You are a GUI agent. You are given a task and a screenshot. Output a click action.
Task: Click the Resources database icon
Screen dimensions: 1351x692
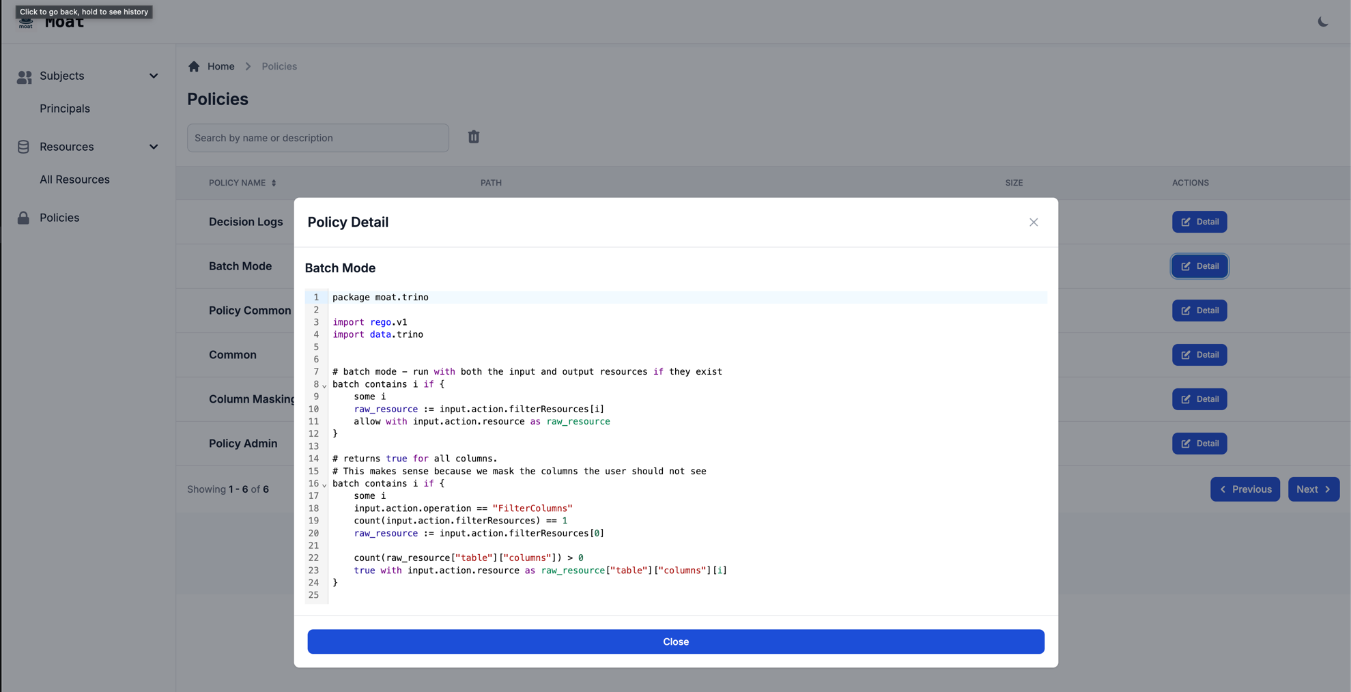(23, 147)
